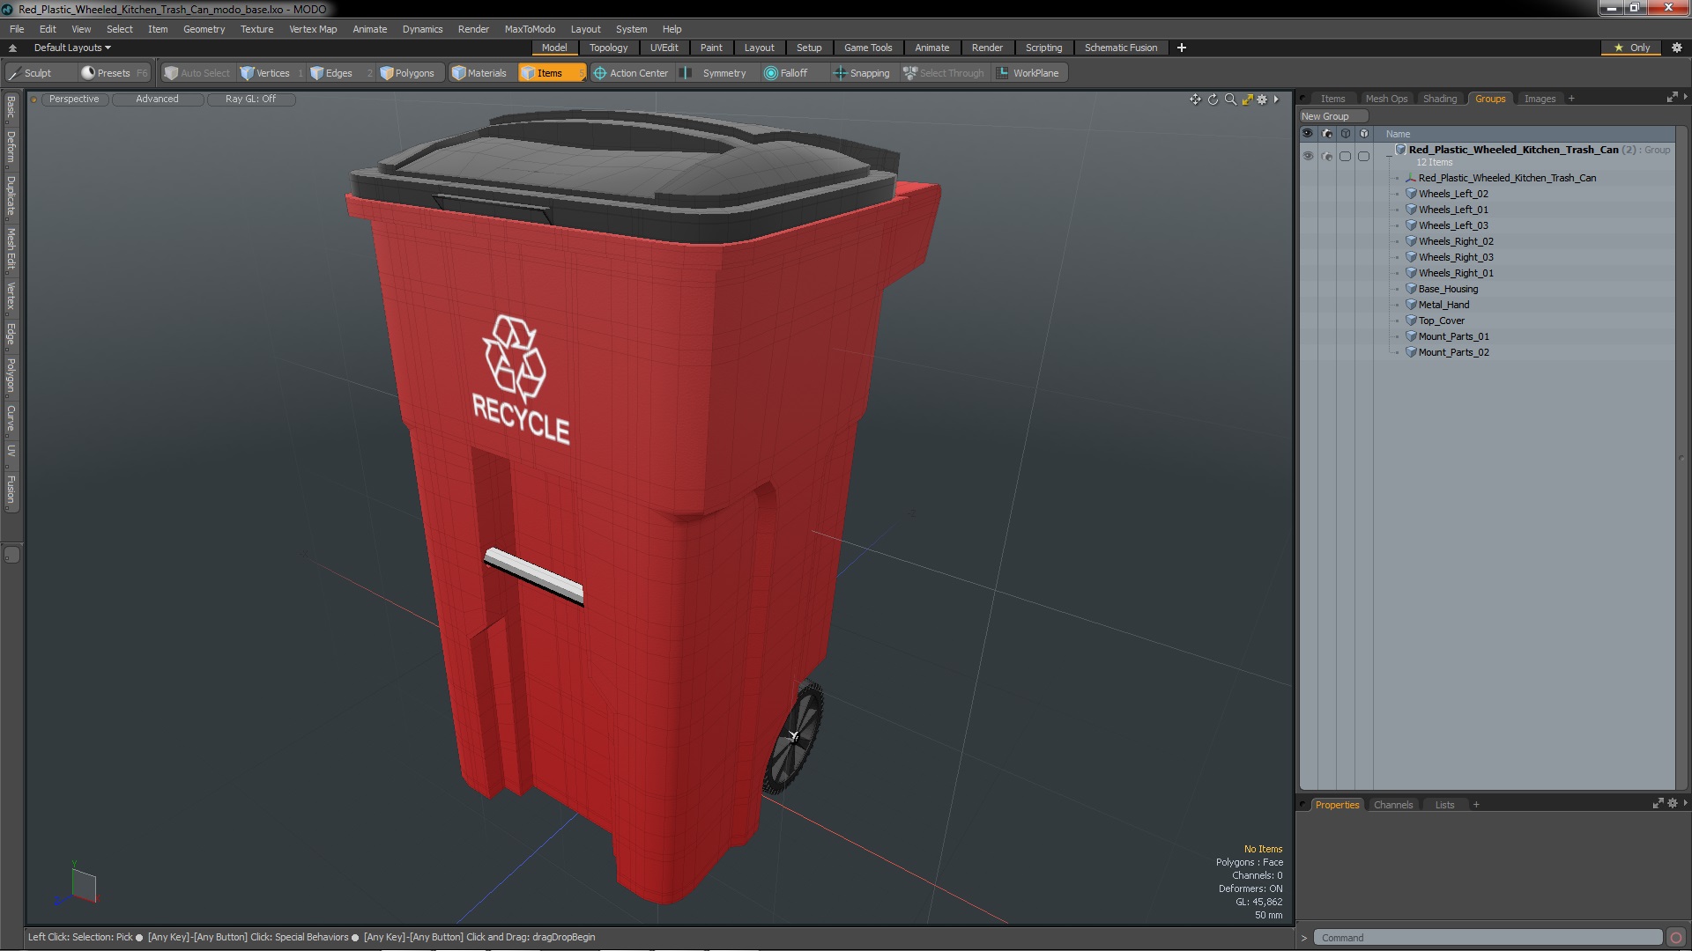Add new tab beside Images
The width and height of the screenshot is (1692, 951).
point(1571,99)
